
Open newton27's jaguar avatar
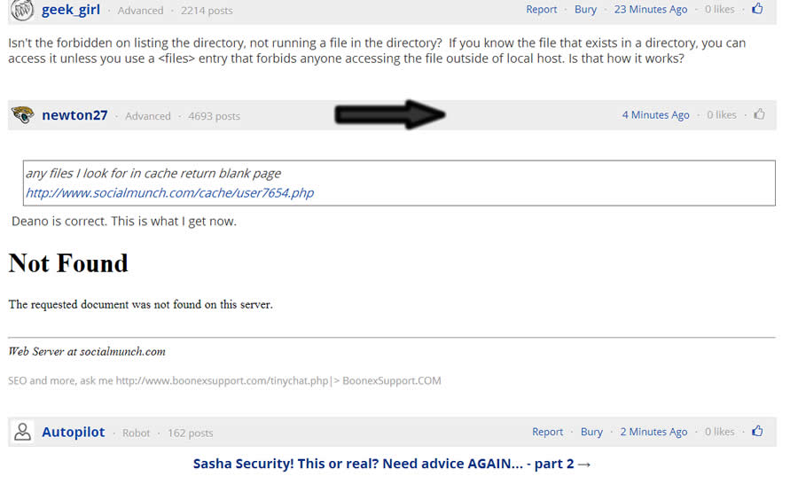tap(22, 115)
